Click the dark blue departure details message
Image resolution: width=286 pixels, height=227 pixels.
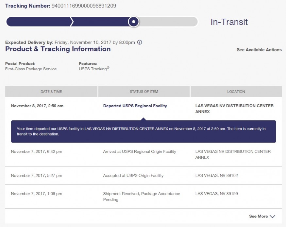click(143, 131)
